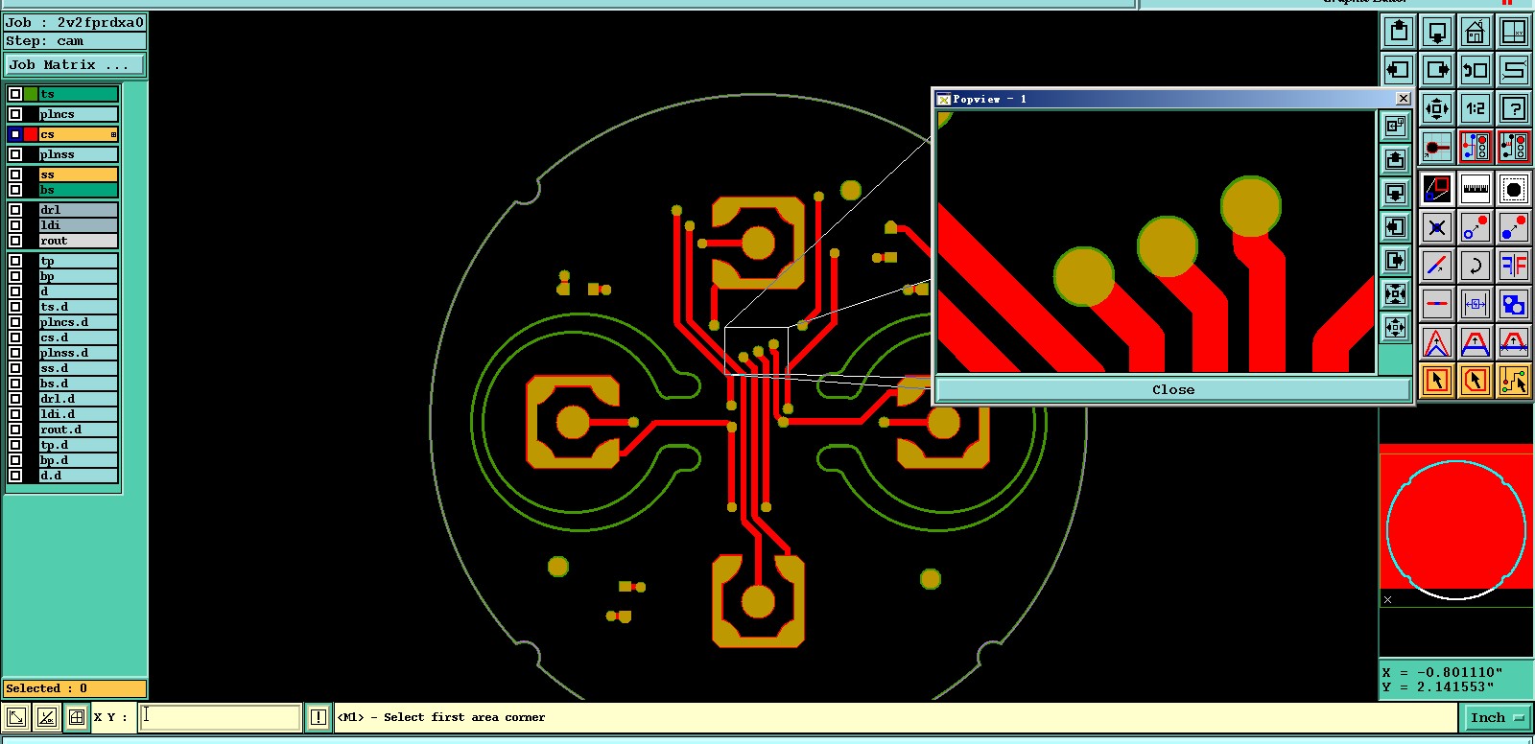Click the red and blue squares area icon
The height and width of the screenshot is (744, 1535).
coord(1437,189)
